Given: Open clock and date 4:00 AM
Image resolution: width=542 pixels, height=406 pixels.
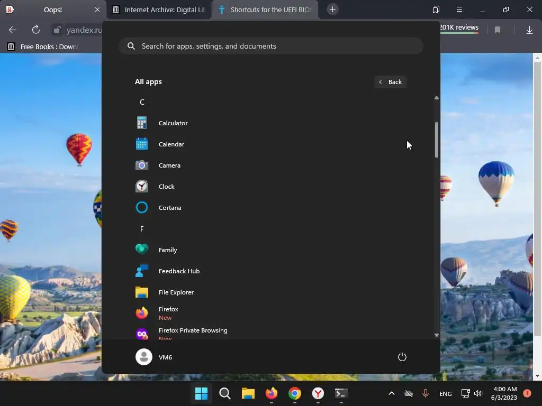Looking at the screenshot, I should tap(504, 393).
